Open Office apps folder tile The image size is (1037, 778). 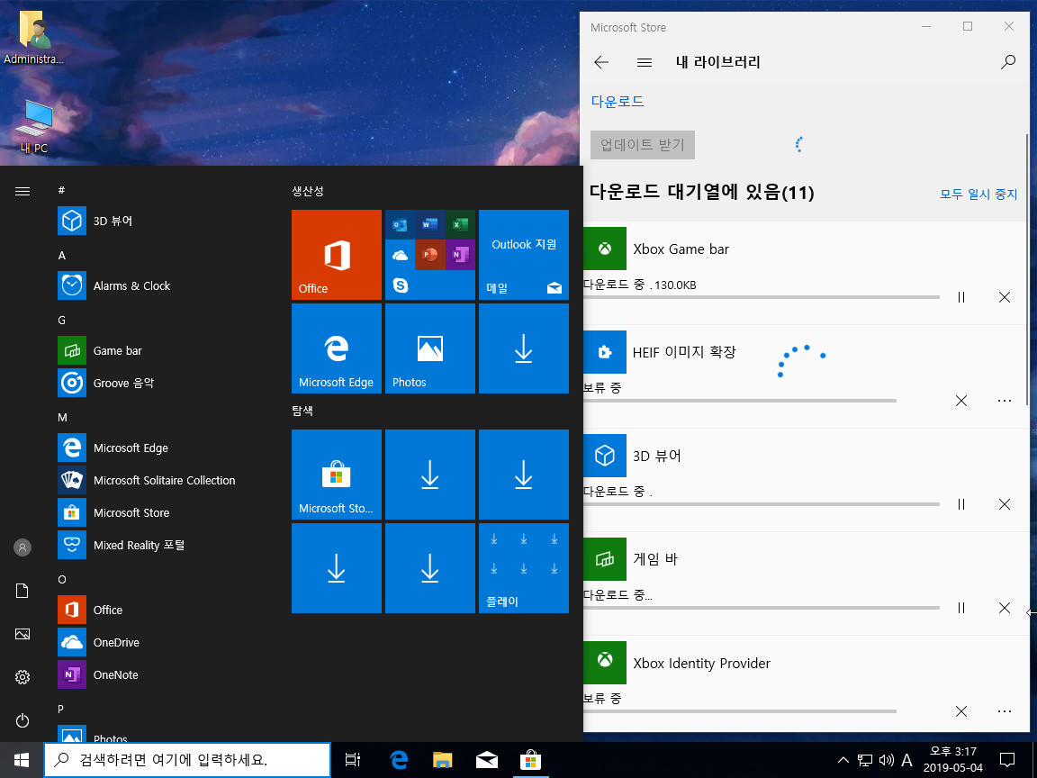430,255
